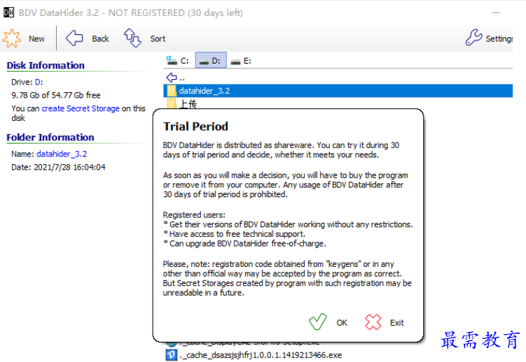The image size is (526, 362).
Task: Minimize the BDV DataHider window
Action: coord(496,13)
